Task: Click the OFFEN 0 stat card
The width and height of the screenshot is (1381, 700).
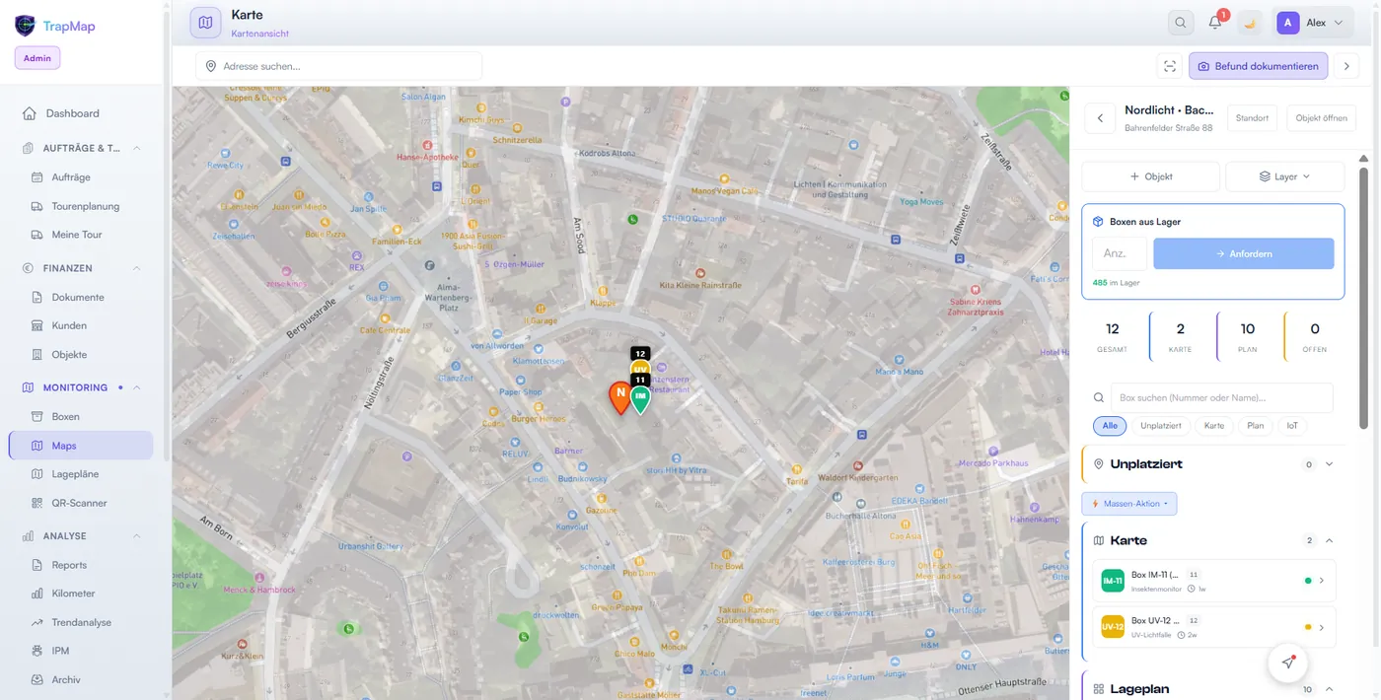Action: [1315, 336]
